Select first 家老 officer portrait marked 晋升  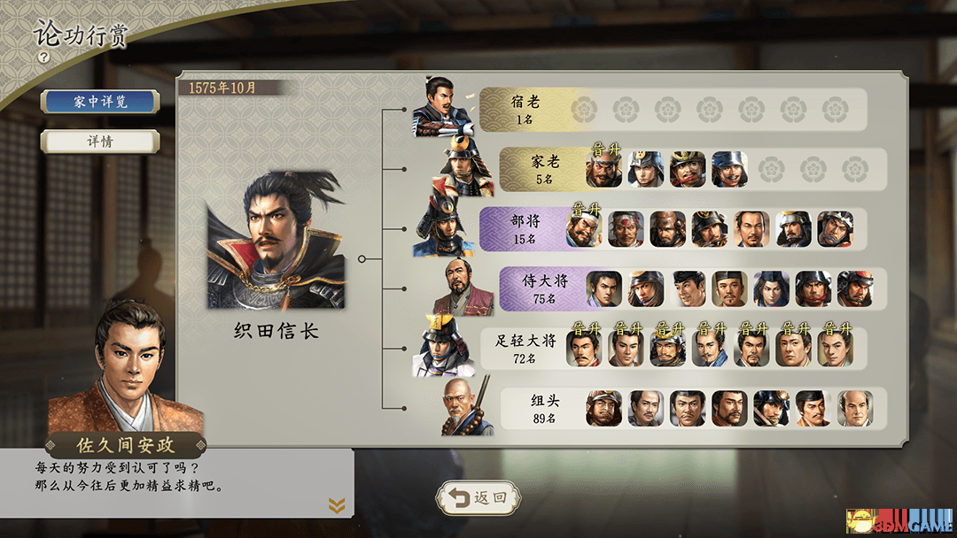(x=603, y=169)
